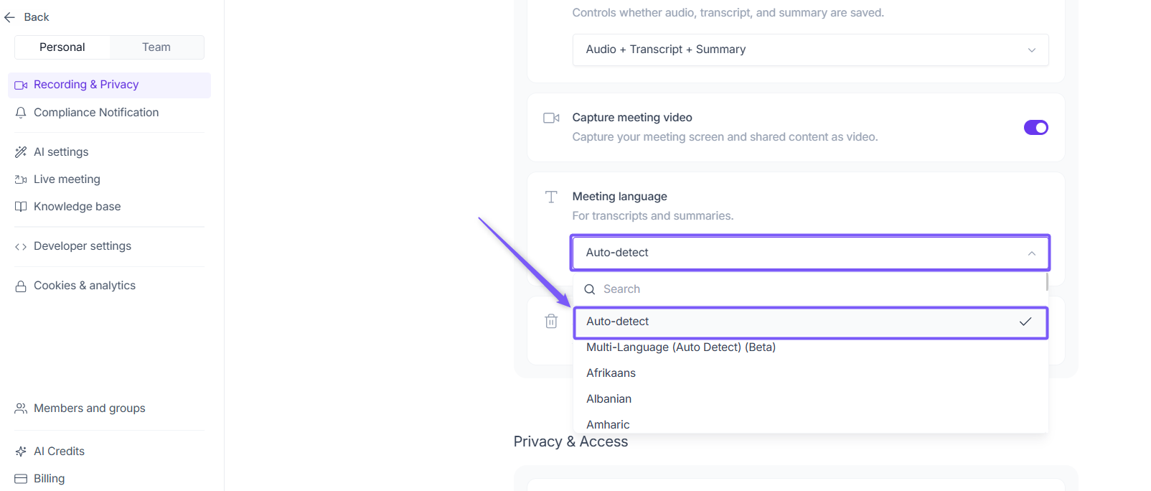The image size is (1151, 491).
Task: Click the language Search field
Action: click(x=811, y=289)
